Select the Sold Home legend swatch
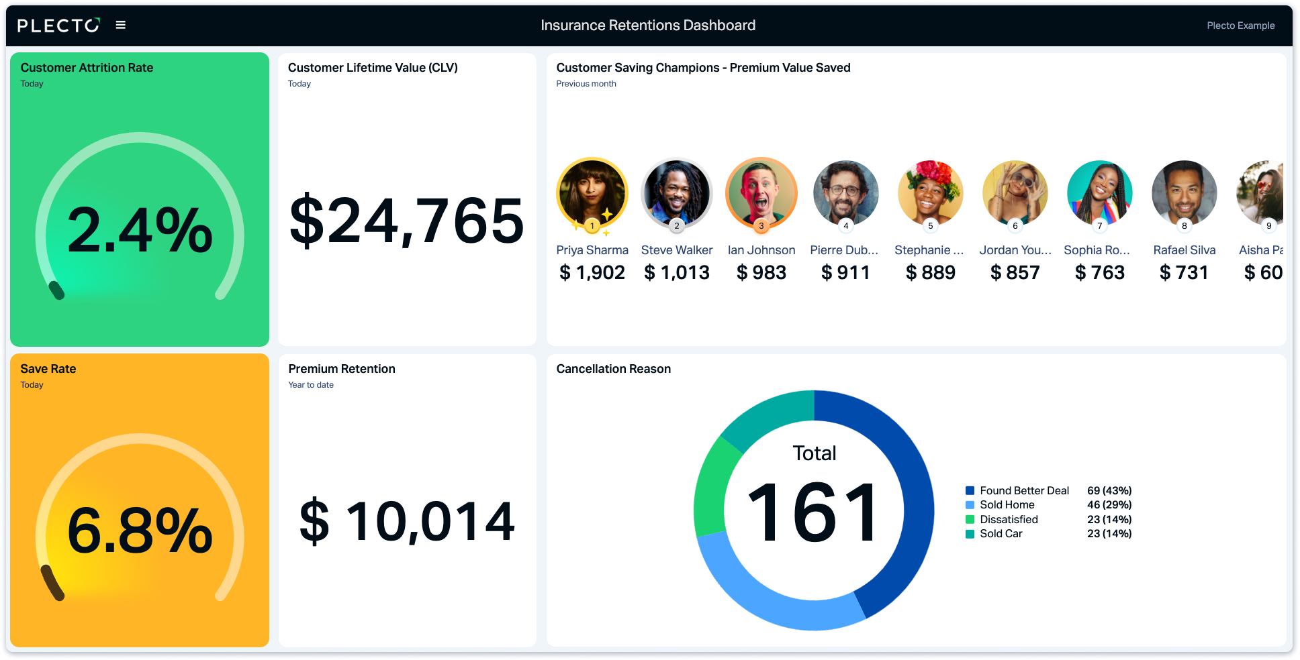This screenshot has width=1300, height=660. (970, 504)
